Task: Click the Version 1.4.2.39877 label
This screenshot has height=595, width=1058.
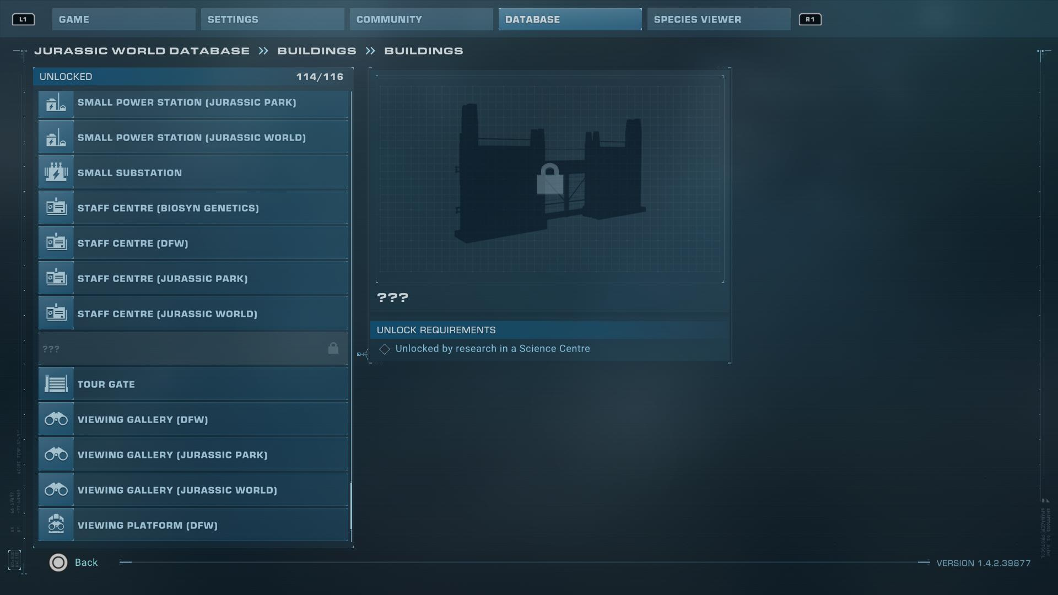Action: coord(984,563)
